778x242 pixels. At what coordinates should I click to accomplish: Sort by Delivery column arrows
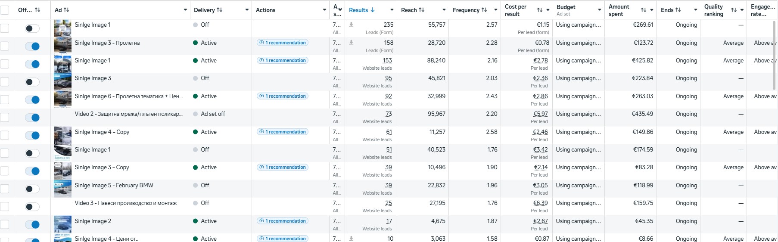click(x=220, y=10)
